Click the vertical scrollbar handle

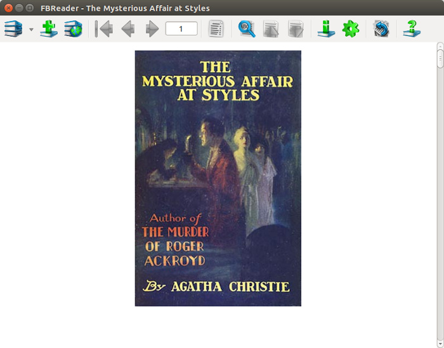pos(440,59)
